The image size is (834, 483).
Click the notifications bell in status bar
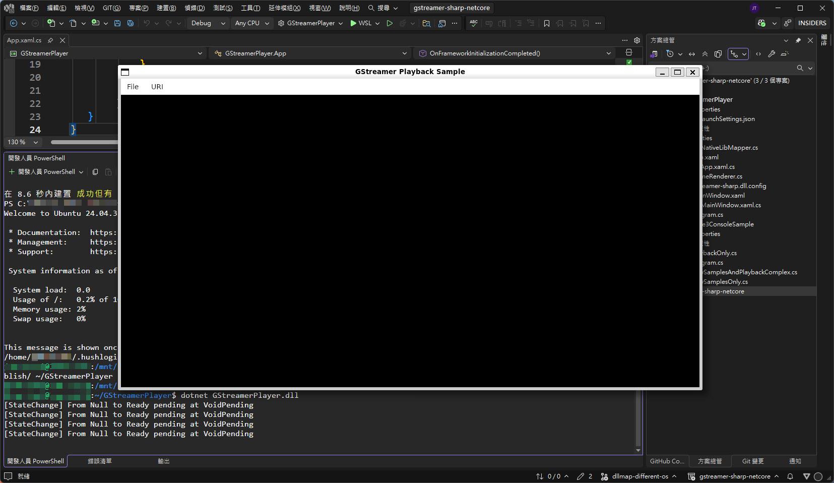click(790, 476)
